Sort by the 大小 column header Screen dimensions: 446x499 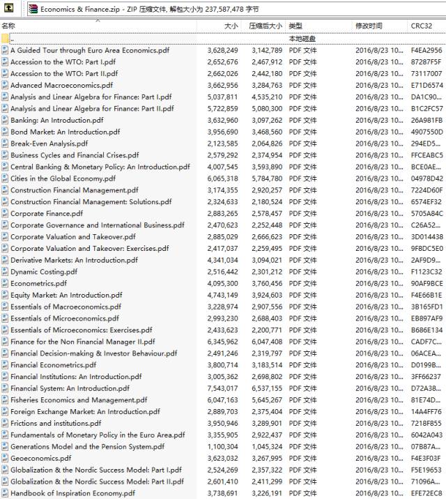coord(219,26)
